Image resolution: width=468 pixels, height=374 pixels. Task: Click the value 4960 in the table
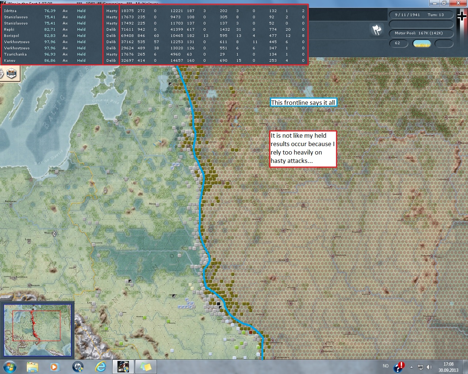175,54
